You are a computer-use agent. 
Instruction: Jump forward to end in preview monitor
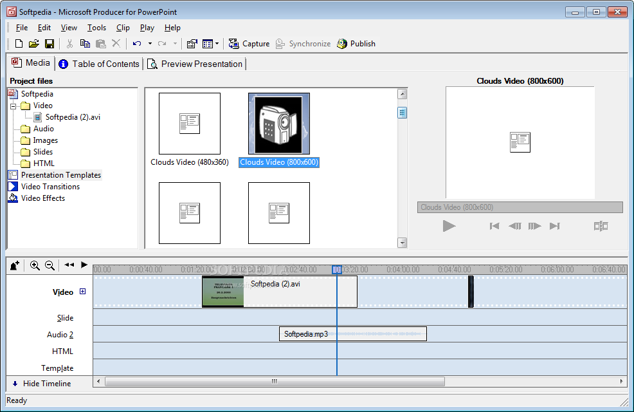(555, 226)
